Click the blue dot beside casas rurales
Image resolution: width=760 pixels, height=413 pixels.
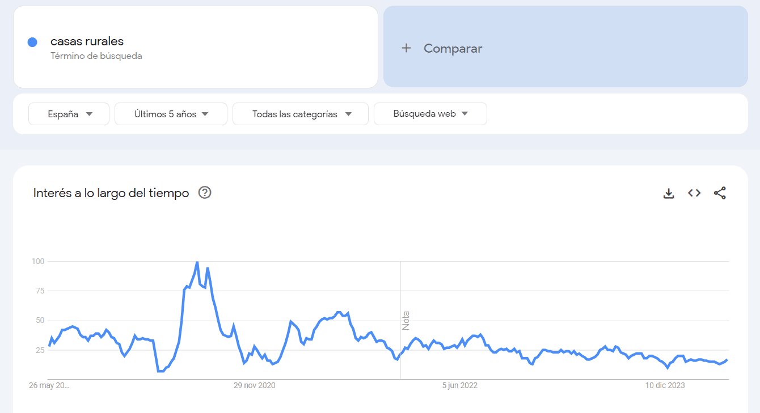pyautogui.click(x=32, y=42)
